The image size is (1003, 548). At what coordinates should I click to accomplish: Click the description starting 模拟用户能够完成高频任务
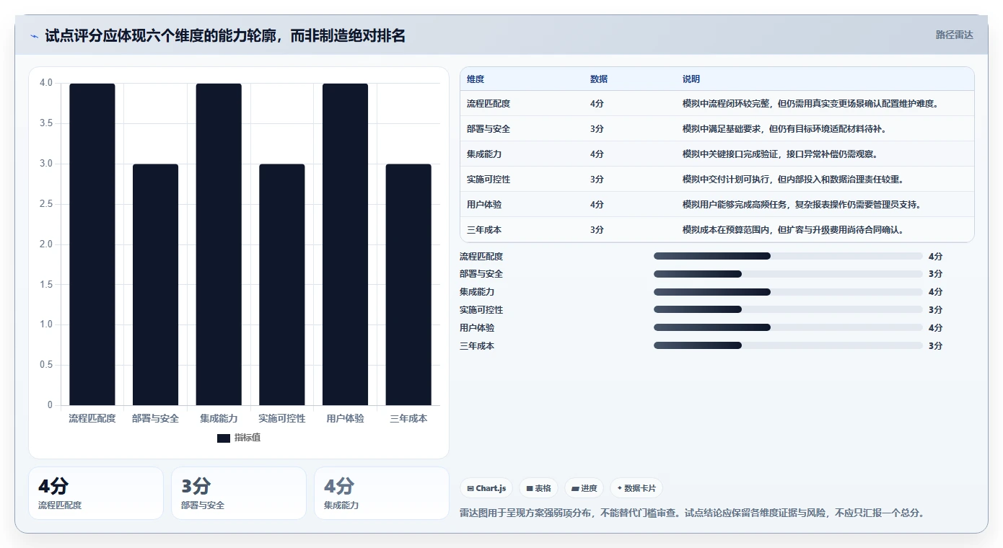802,205
